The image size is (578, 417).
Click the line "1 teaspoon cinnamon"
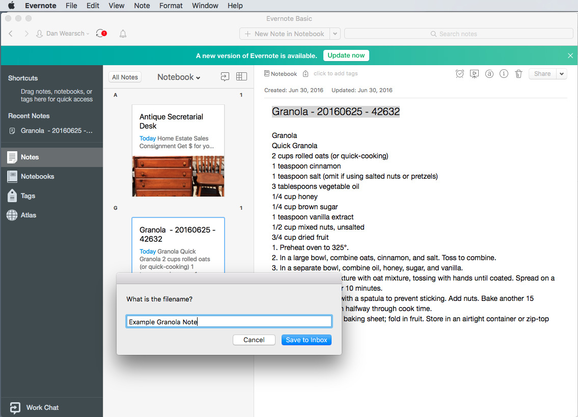307,166
